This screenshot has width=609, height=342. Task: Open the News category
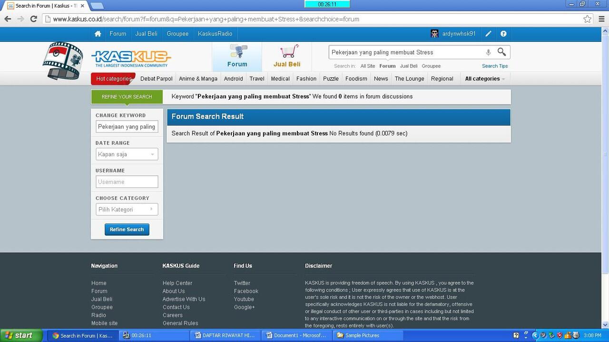[381, 79]
